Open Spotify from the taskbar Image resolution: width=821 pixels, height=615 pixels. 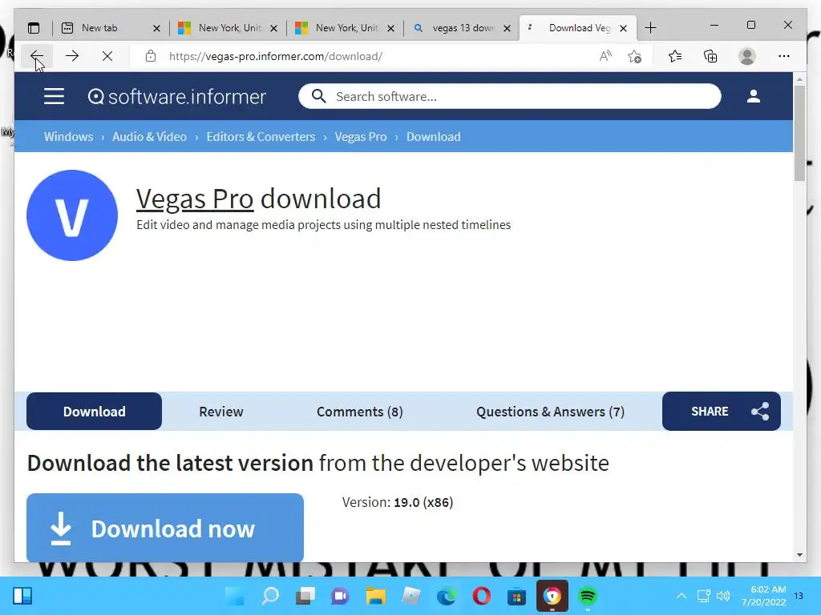pyautogui.click(x=588, y=596)
